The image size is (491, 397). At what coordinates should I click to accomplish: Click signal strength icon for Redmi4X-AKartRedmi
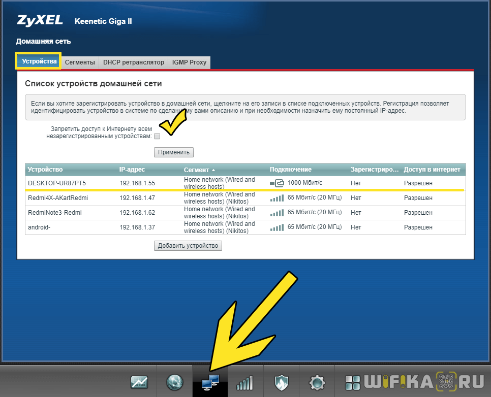point(277,198)
